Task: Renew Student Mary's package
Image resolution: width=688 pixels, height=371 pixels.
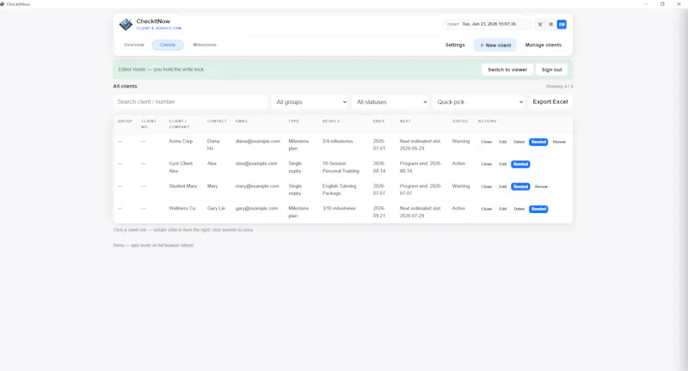Action: (541, 186)
